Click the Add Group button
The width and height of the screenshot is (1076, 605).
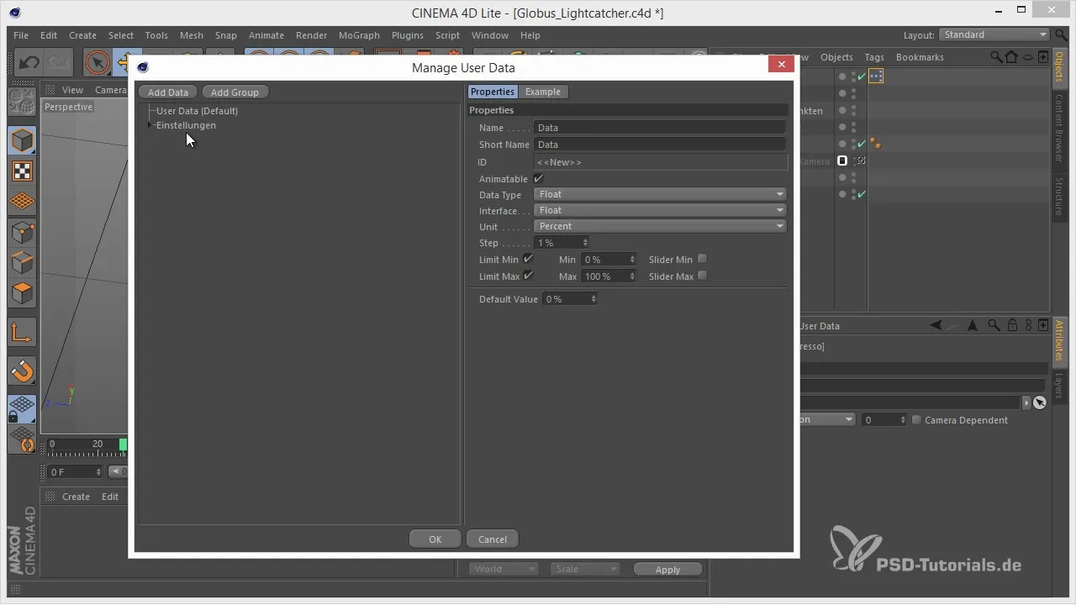pyautogui.click(x=235, y=92)
